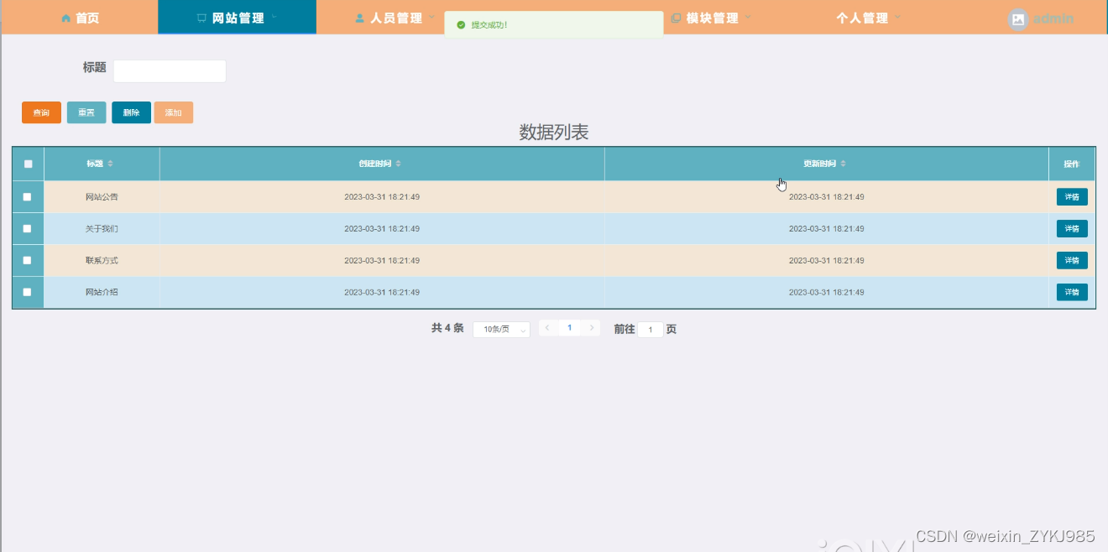Click the orange 查询 search button
Image resolution: width=1108 pixels, height=552 pixels.
coord(40,112)
